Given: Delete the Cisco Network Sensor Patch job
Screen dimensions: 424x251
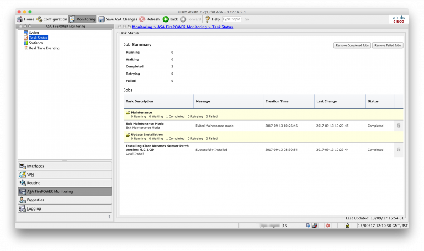Looking at the screenshot, I should 399,150.
